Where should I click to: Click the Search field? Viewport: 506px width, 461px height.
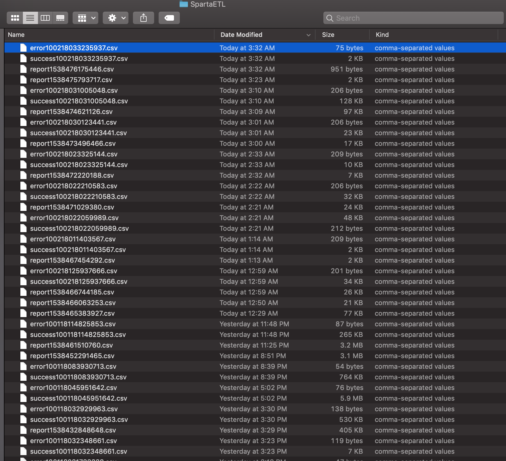pyautogui.click(x=413, y=18)
